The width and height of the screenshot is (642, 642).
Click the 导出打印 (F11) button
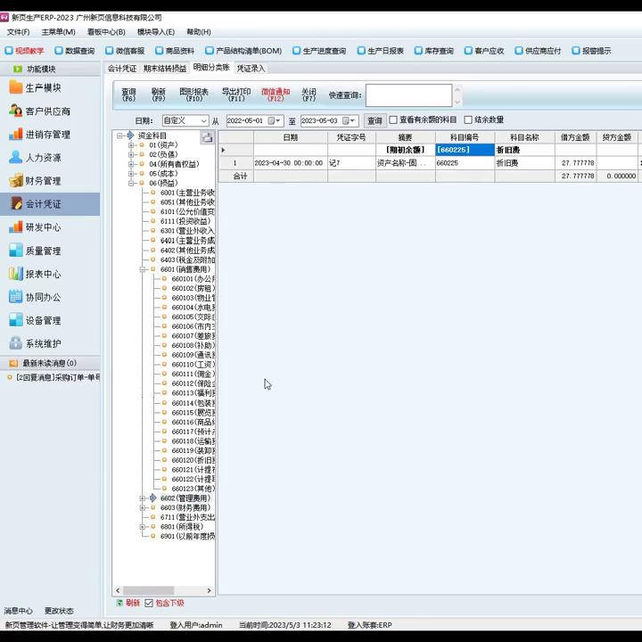[235, 95]
